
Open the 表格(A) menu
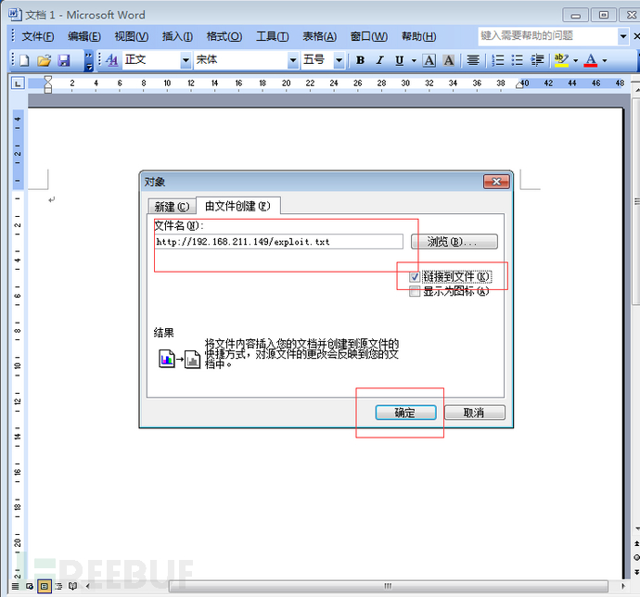320,37
